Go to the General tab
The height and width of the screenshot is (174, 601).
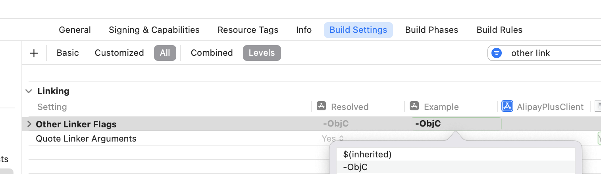(x=75, y=30)
